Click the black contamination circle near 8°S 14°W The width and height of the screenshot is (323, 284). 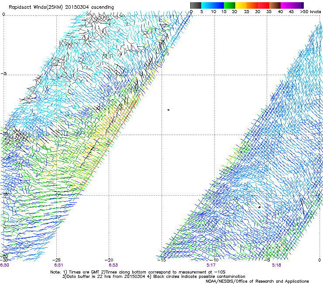point(168,110)
